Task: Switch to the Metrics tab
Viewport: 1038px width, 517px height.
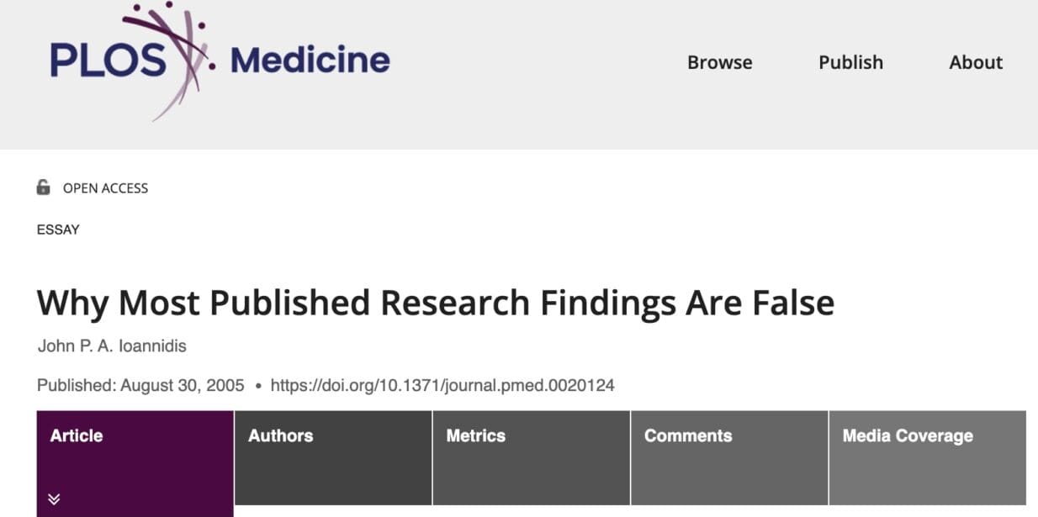Action: (x=476, y=435)
